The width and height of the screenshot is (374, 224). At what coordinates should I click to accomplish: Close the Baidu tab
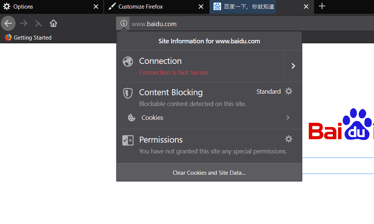(x=306, y=7)
